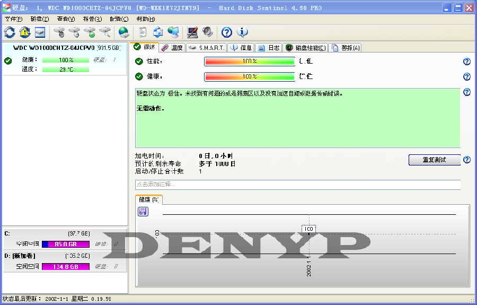Image resolution: width=477 pixels, height=305 pixels.
Task: Click the refresh-with-warning-triangle toolbar icon
Action: point(24,32)
